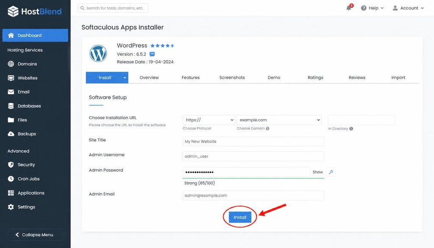This screenshot has height=248, width=434.
Task: Open the notifications bell icon
Action: [x=349, y=8]
